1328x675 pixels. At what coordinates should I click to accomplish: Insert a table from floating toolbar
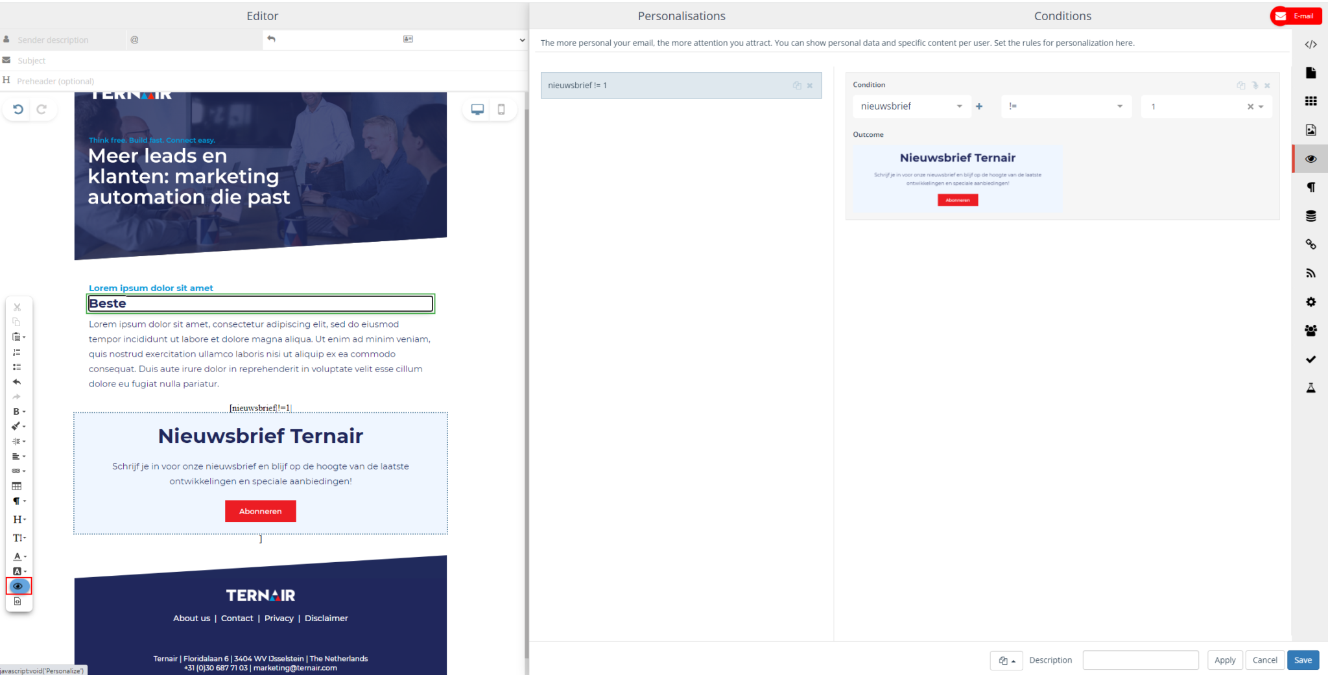point(17,486)
